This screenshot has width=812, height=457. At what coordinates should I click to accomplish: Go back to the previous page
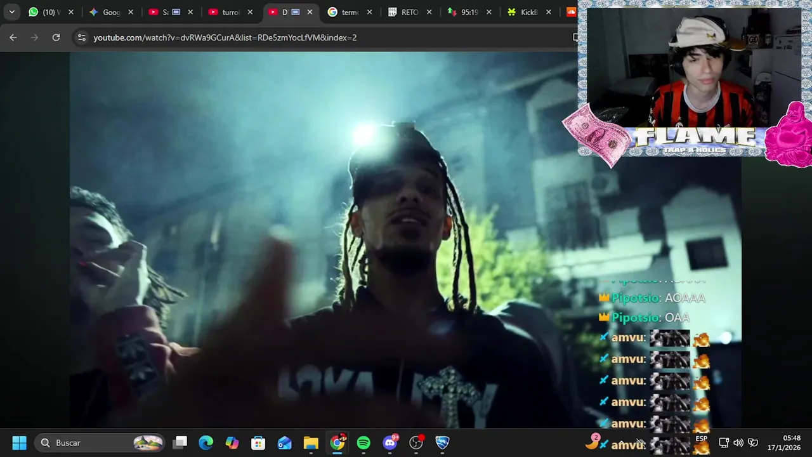[13, 37]
